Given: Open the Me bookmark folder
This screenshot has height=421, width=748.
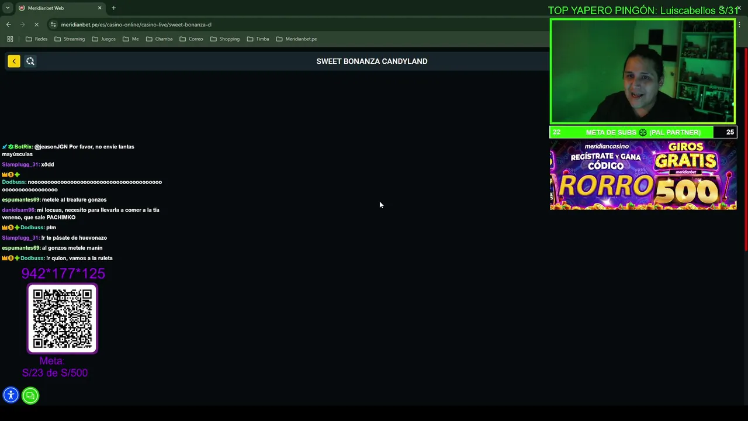Looking at the screenshot, I should [130, 39].
